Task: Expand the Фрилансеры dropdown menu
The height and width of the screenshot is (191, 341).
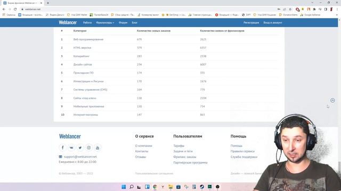Action: 105,22
